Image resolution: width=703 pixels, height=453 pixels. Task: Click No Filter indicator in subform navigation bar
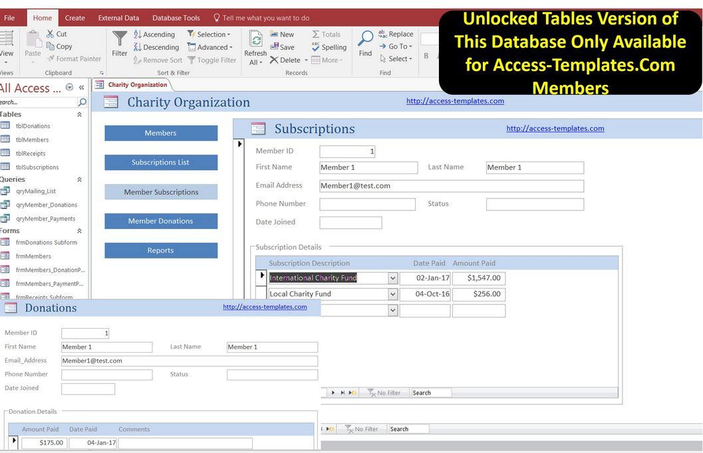[x=384, y=393]
